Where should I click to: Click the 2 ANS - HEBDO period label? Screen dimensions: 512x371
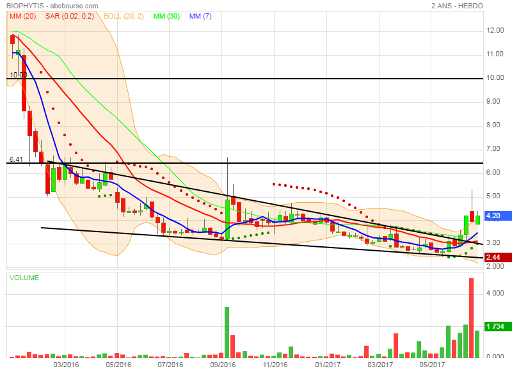457,6
